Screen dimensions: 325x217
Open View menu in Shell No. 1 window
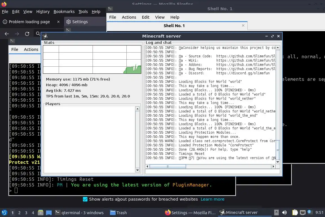[x=160, y=17]
